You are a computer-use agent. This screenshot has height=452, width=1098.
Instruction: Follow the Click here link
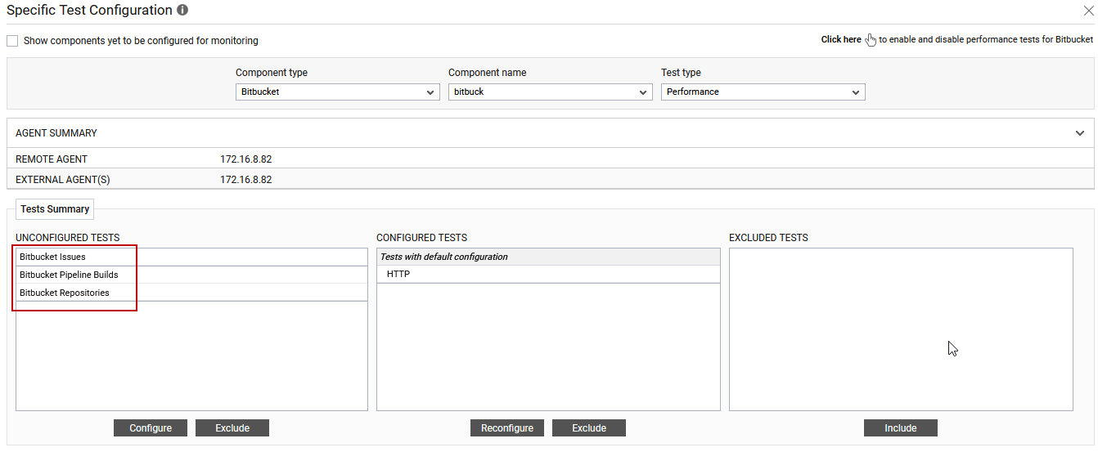(841, 39)
